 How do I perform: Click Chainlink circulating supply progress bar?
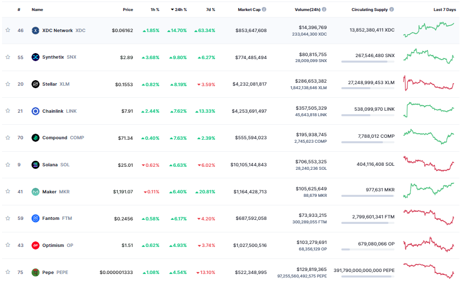point(368,115)
